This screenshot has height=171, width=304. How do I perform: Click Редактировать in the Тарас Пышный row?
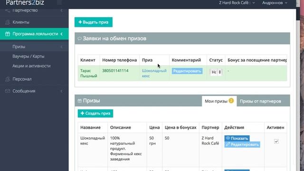click(x=187, y=71)
